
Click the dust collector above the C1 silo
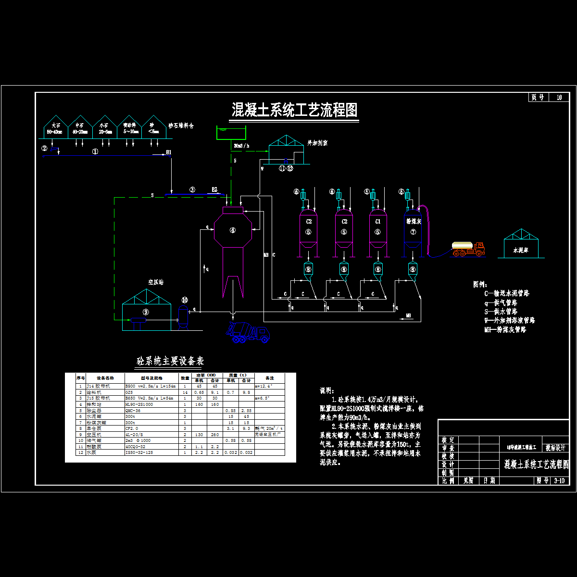pyautogui.click(x=374, y=195)
